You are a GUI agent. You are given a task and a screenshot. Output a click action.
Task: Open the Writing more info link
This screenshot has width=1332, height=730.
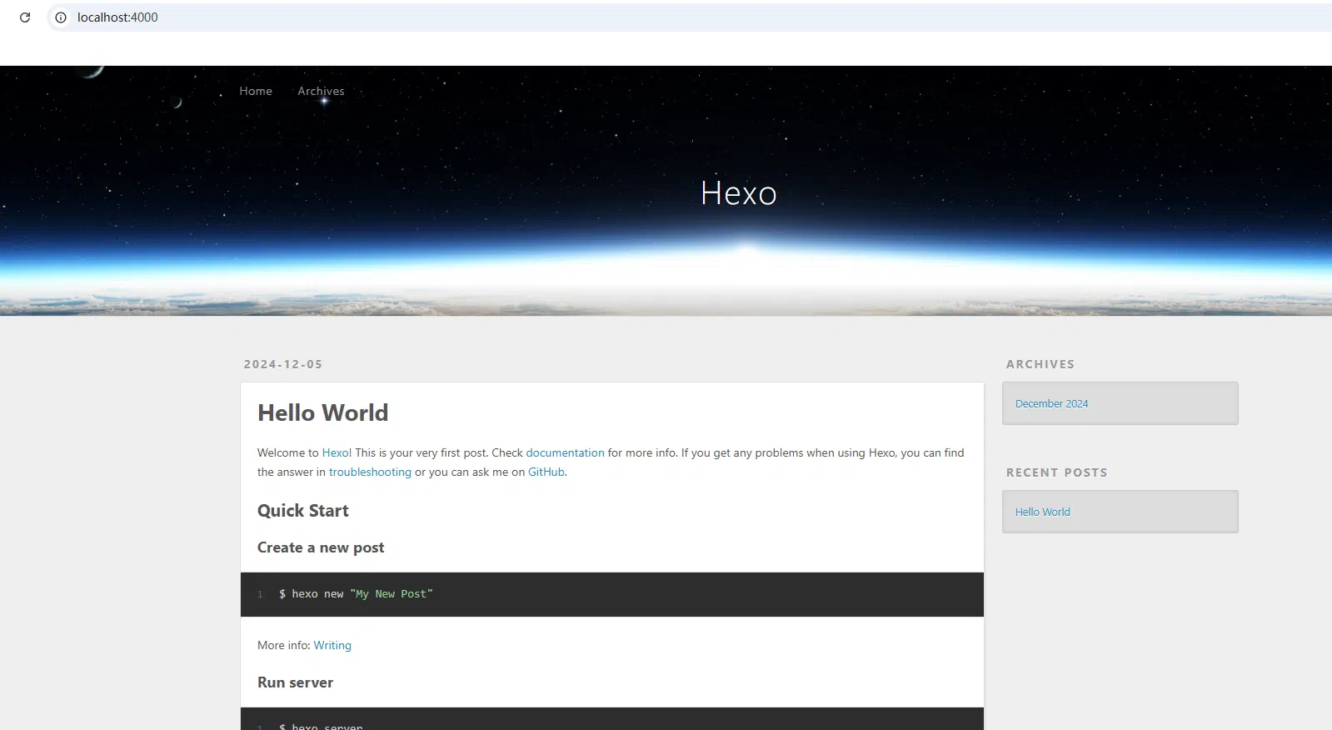tap(332, 645)
